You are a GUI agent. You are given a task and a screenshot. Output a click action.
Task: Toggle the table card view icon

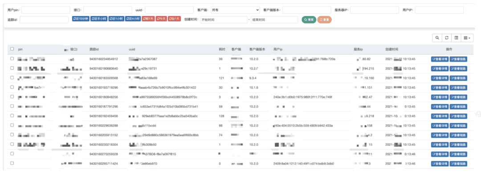coord(456,38)
